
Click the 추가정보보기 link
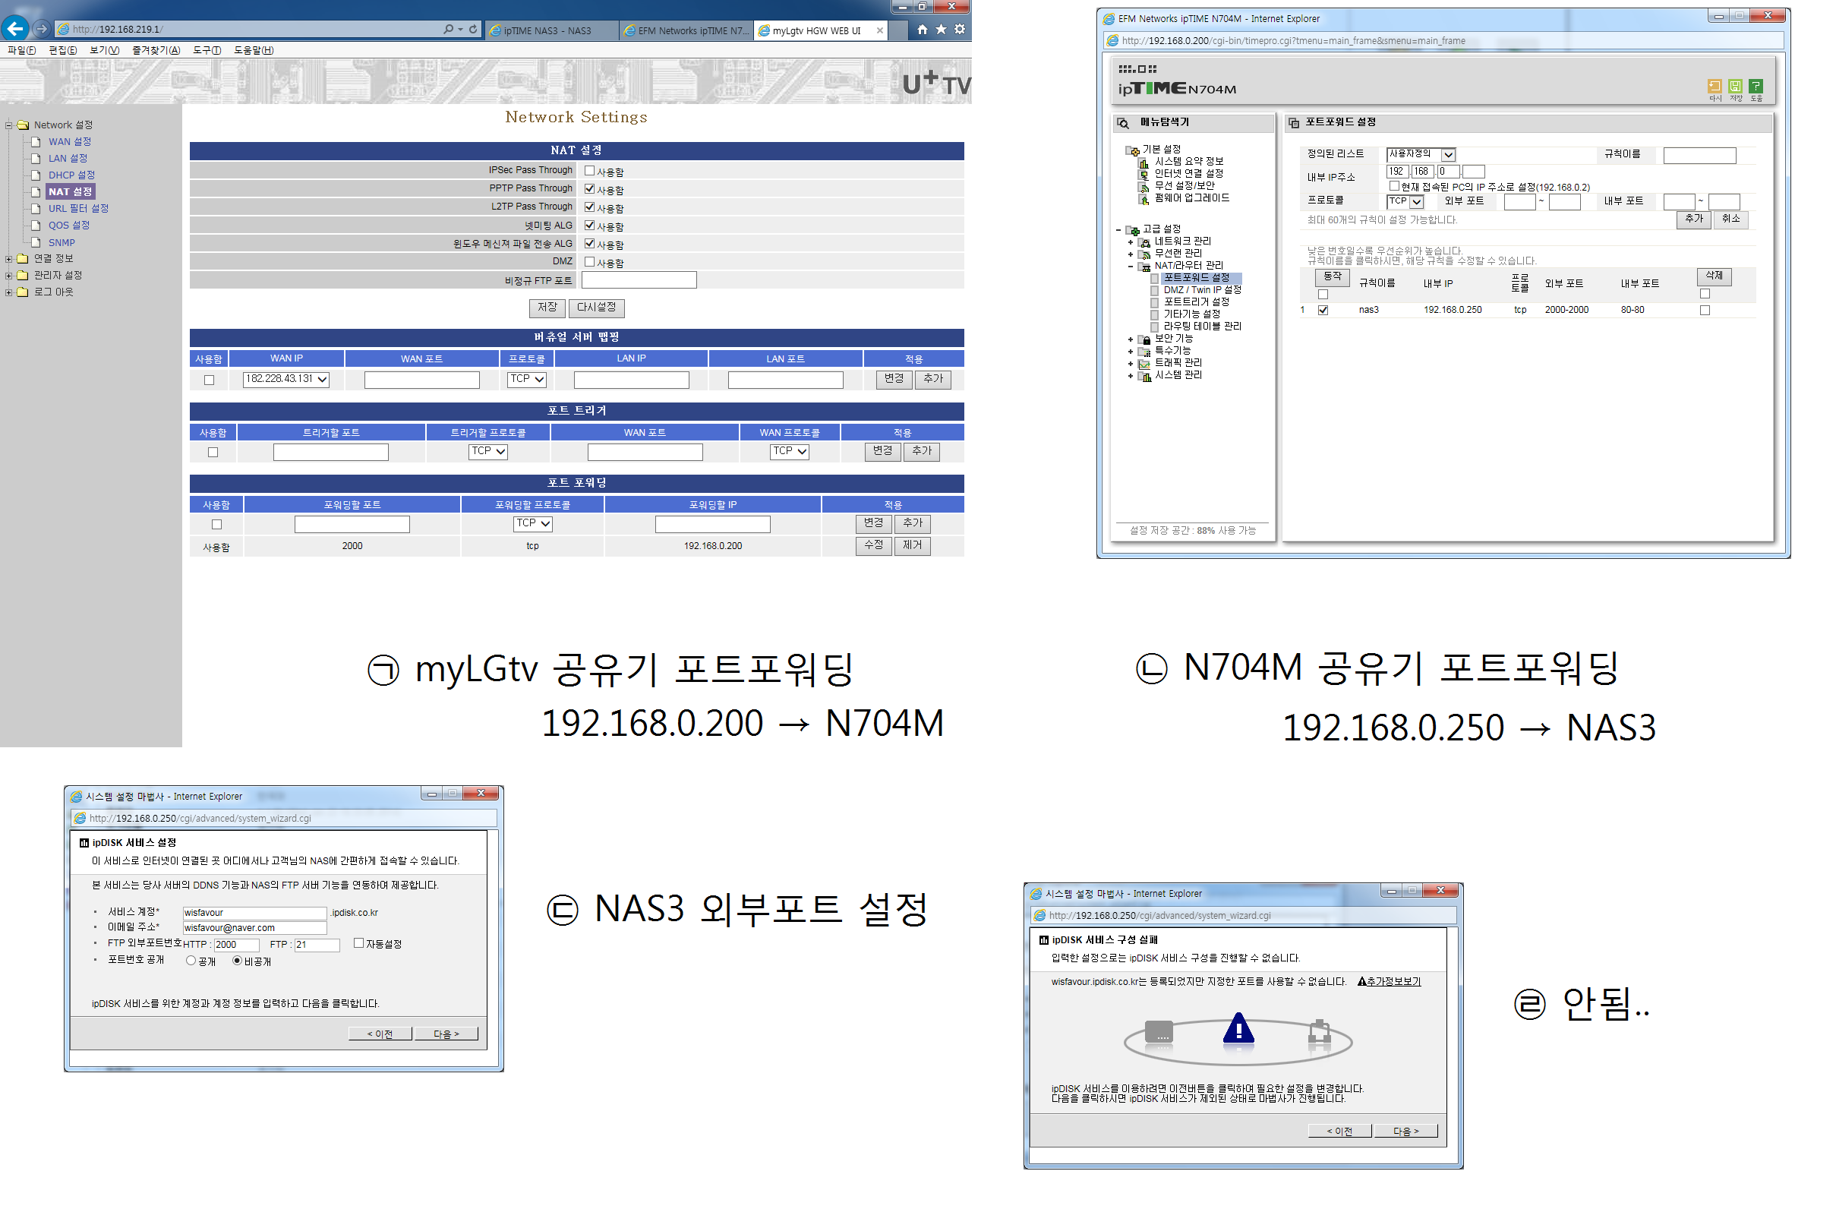pyautogui.click(x=1389, y=980)
